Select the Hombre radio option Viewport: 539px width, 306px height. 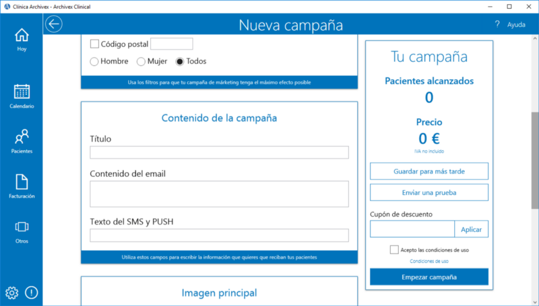coord(94,61)
